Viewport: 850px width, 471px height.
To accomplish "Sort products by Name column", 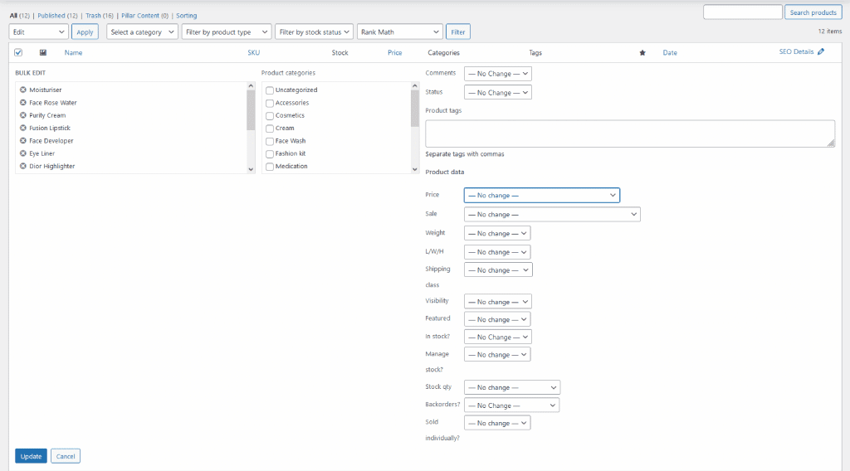I will click(73, 52).
